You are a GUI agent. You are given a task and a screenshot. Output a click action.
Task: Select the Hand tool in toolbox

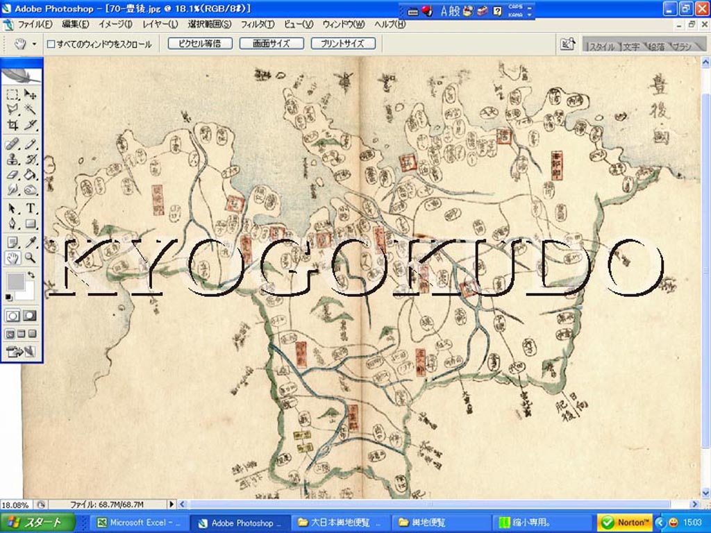pos(12,258)
